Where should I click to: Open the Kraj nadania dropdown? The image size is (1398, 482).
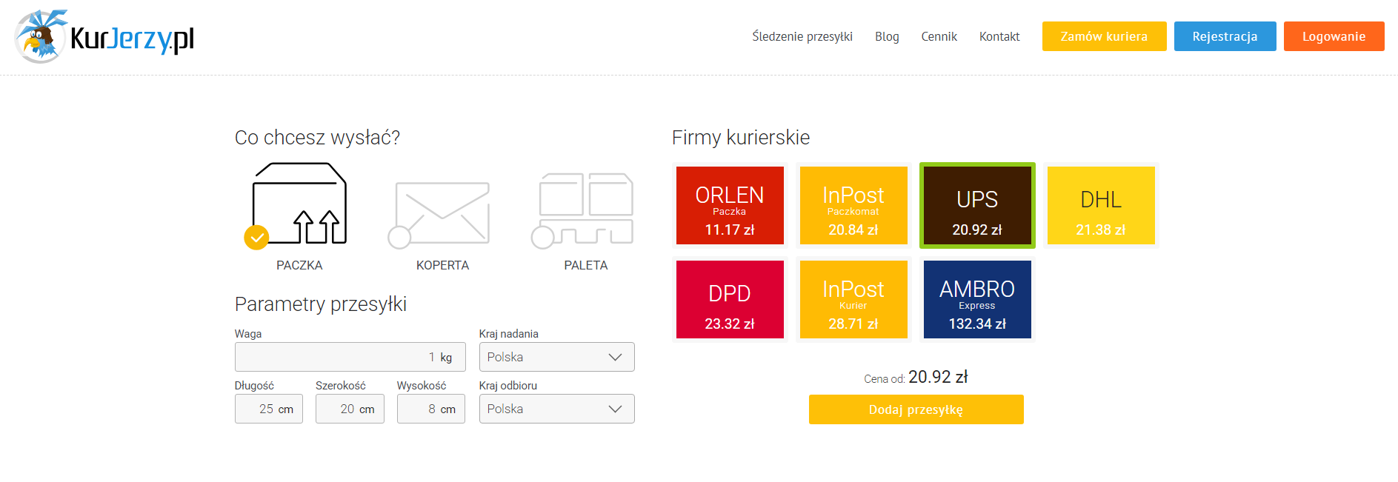click(x=556, y=357)
